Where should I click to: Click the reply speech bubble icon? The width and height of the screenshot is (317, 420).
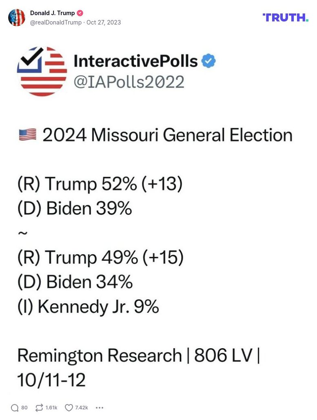15,408
